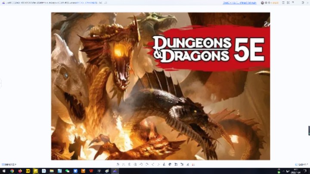310x174 pixels.
Task: Open the blue bird-shaped taskbar app
Action: click(x=75, y=171)
